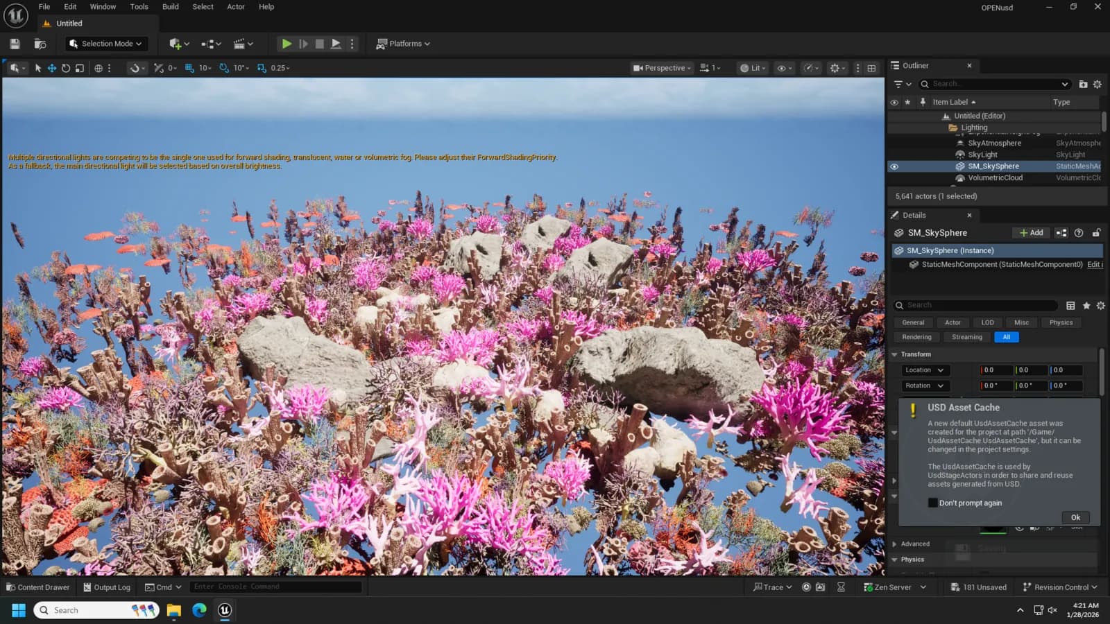Switch to the Rendering filter tab
1110x624 pixels.
[916, 337]
